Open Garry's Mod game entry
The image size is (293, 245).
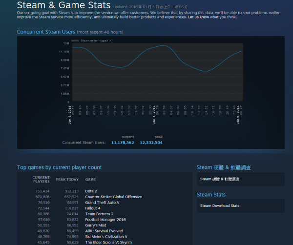[x=96, y=225]
